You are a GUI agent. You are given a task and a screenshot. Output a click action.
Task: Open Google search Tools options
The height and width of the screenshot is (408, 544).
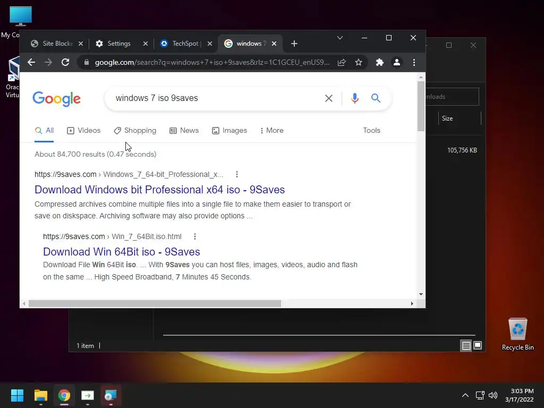[371, 131]
